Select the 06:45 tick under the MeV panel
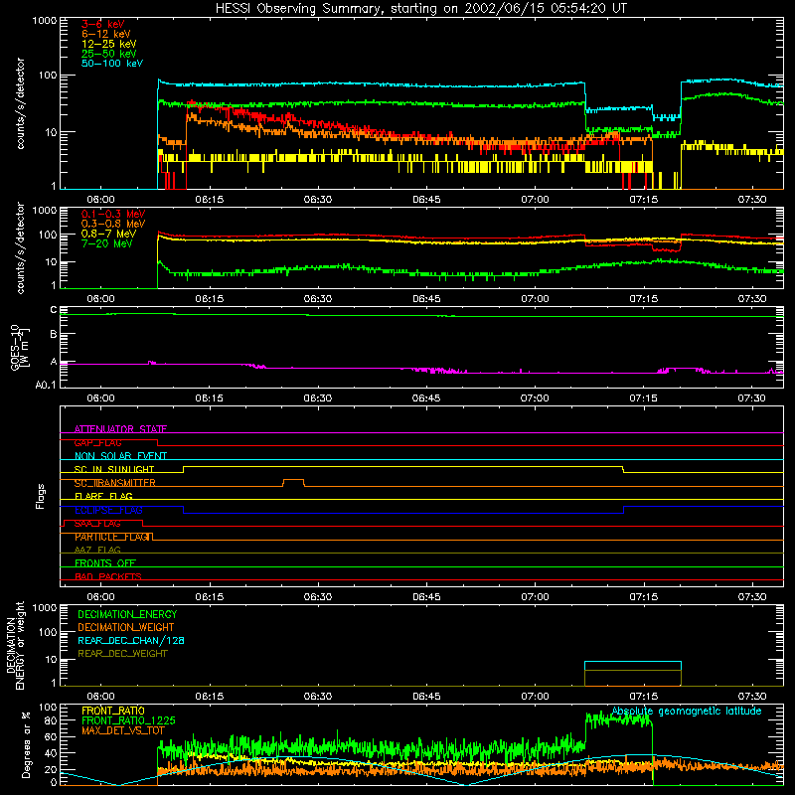 coord(426,299)
